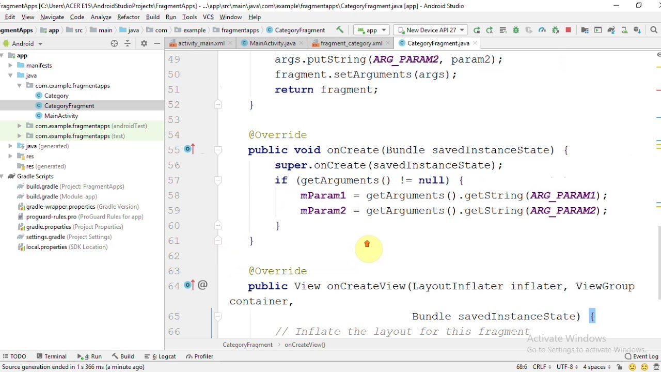The height and width of the screenshot is (372, 661).
Task: Open the Android project view dropdown
Action: click(23, 43)
